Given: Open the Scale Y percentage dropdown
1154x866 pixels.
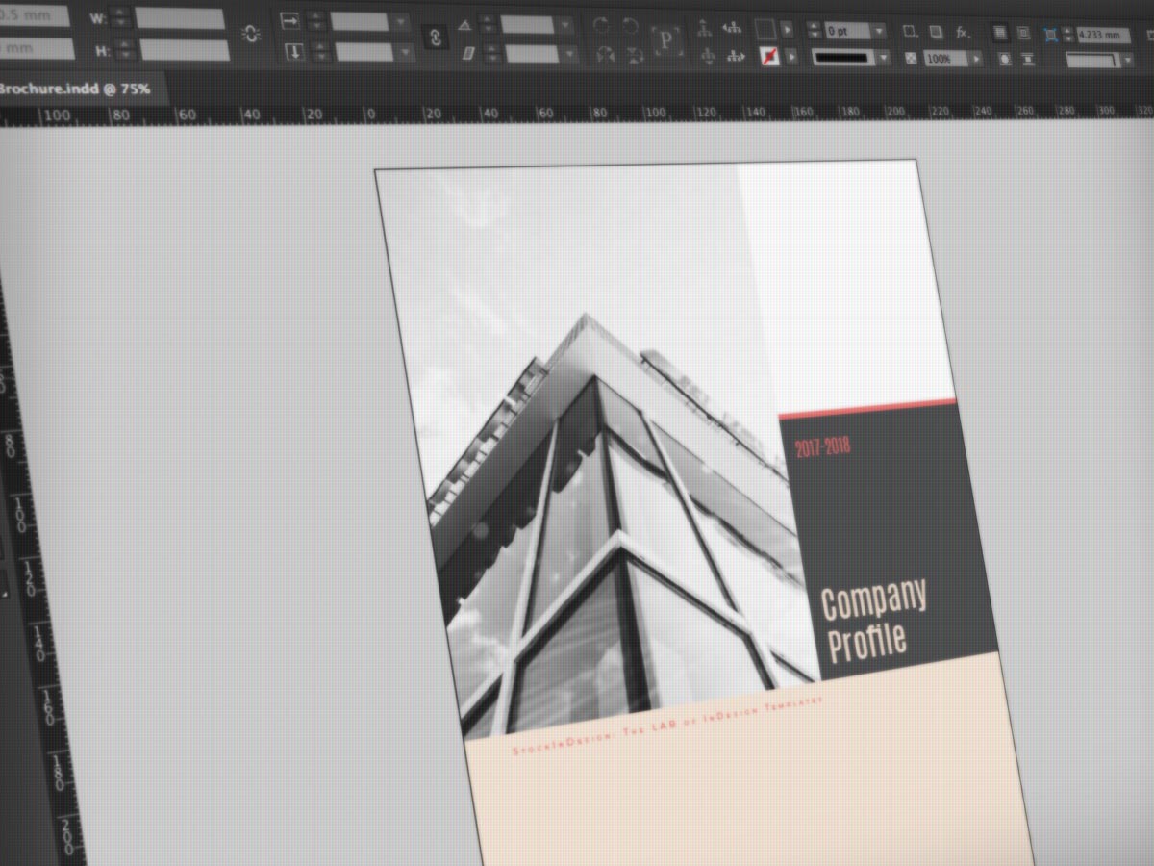Looking at the screenshot, I should coord(405,52).
